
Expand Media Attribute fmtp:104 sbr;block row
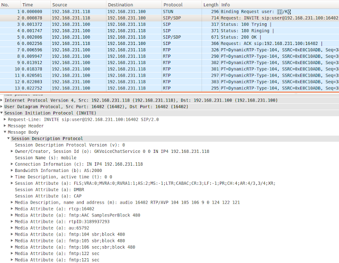pyautogui.click(x=12, y=234)
